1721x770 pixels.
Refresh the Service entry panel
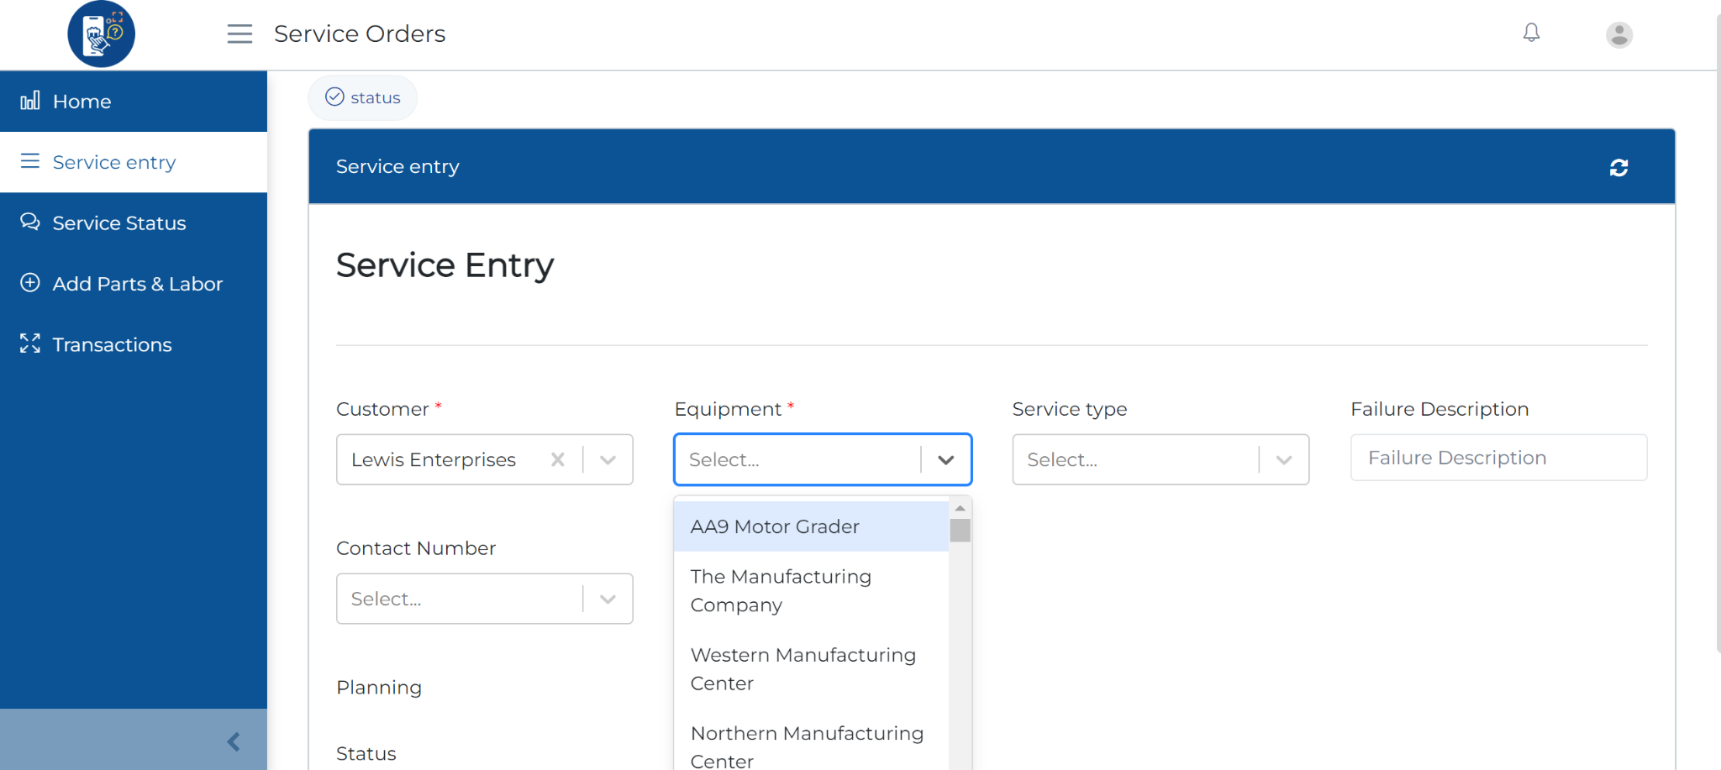[1619, 167]
